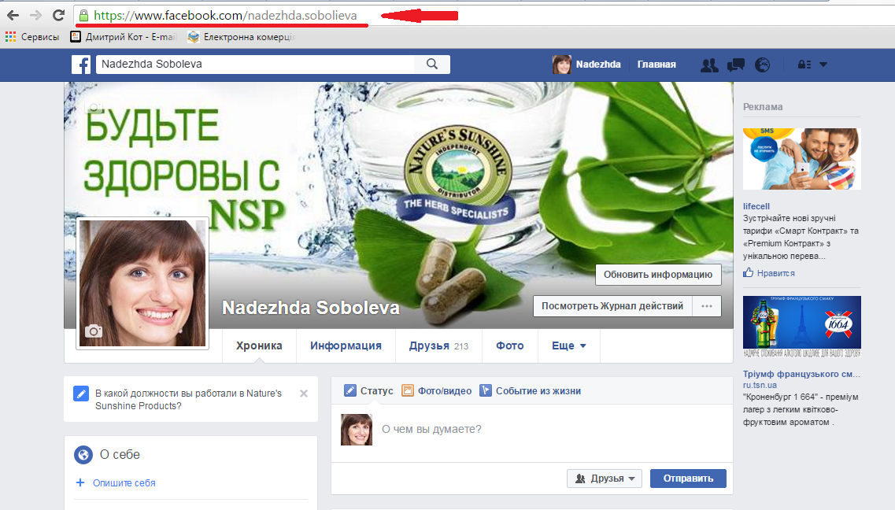Screen dimensions: 895x510
Task: Click the Реклама heading
Action: [x=763, y=107]
